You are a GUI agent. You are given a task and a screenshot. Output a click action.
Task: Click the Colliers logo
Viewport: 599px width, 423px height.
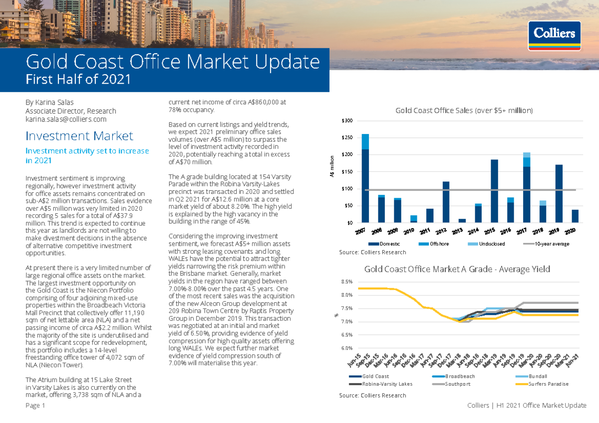[554, 35]
